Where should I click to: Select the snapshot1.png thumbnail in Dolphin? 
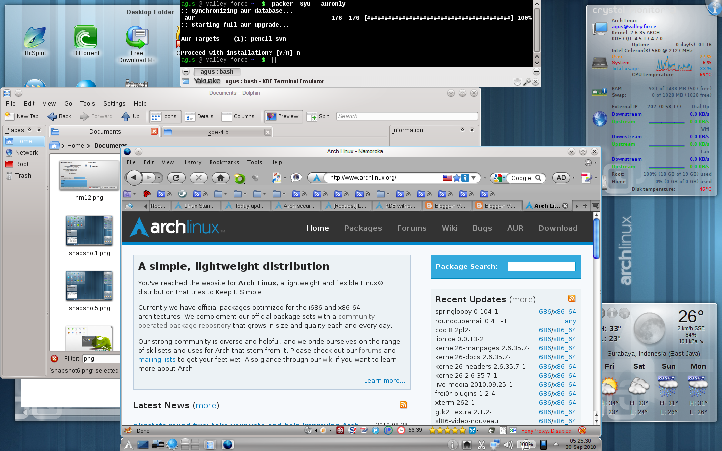[x=89, y=231]
